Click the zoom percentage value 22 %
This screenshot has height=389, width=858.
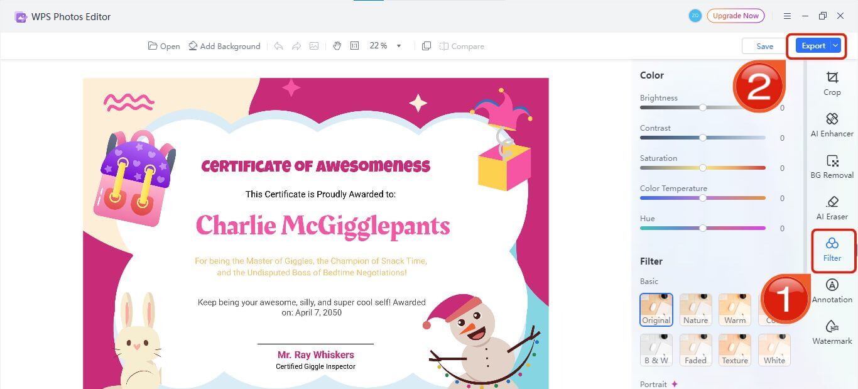click(378, 46)
